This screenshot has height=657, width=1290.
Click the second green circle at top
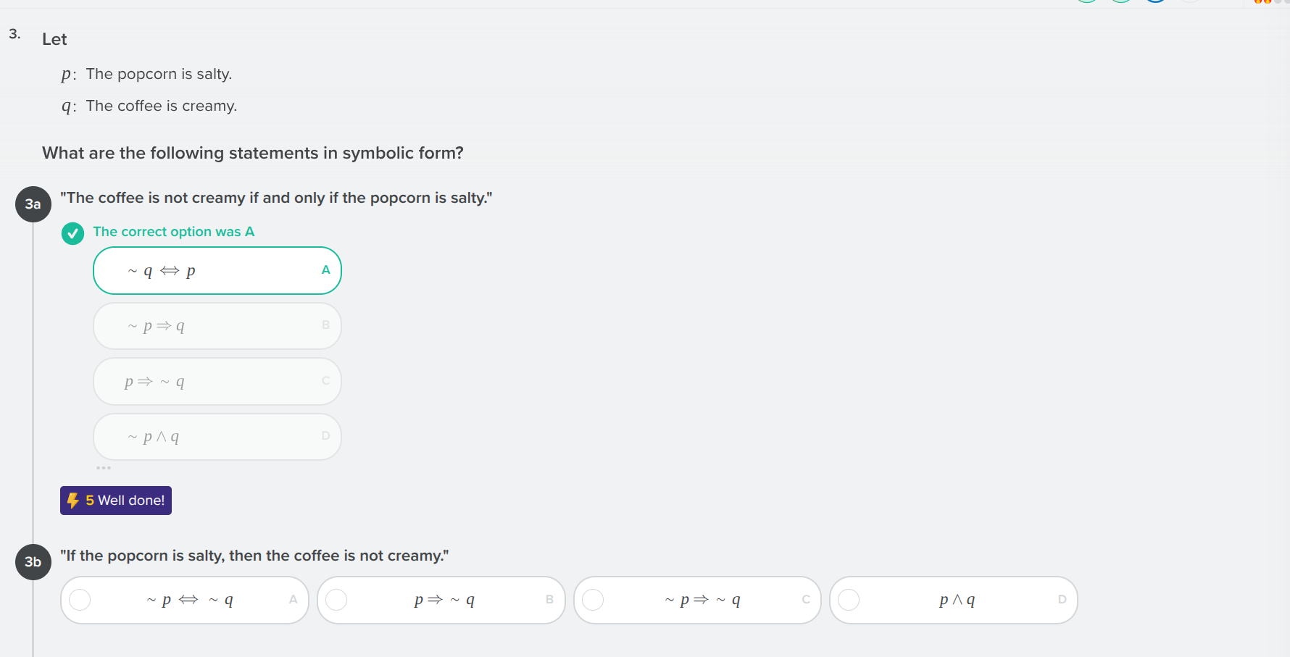pos(1120,1)
